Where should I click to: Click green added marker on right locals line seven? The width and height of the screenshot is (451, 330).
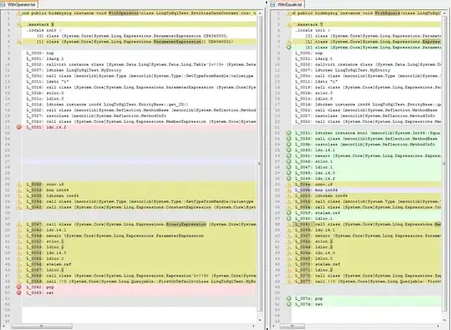point(289,47)
